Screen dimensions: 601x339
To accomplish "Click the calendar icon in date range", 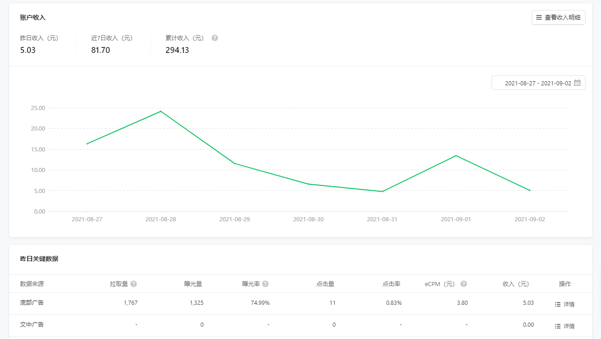I will pos(577,83).
